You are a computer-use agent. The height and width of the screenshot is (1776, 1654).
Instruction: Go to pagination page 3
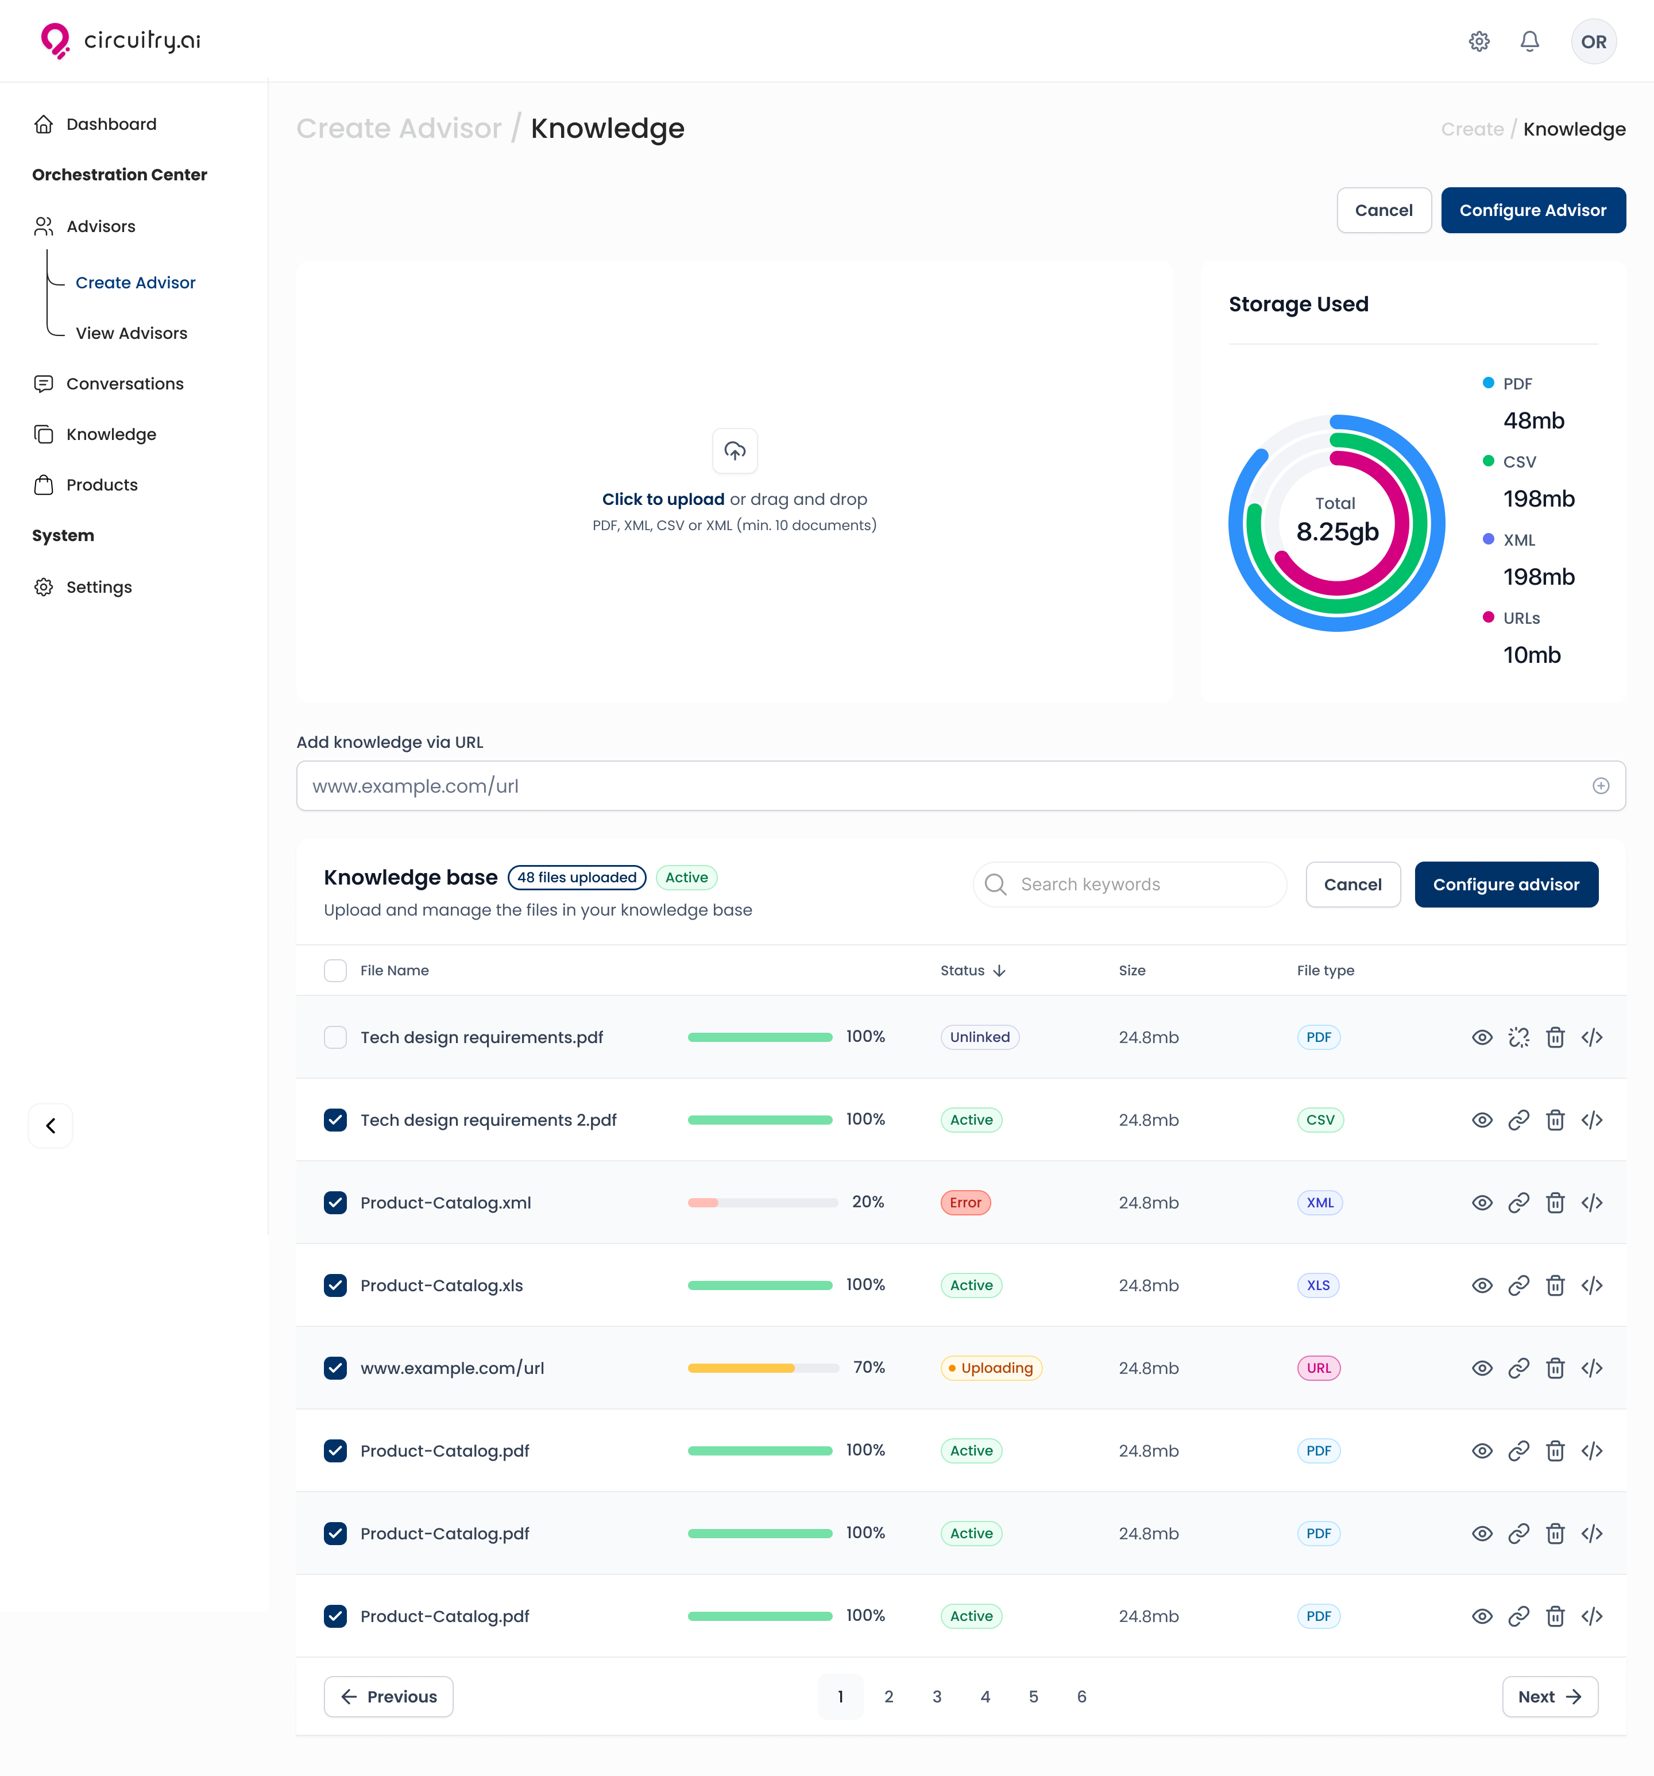coord(937,1697)
